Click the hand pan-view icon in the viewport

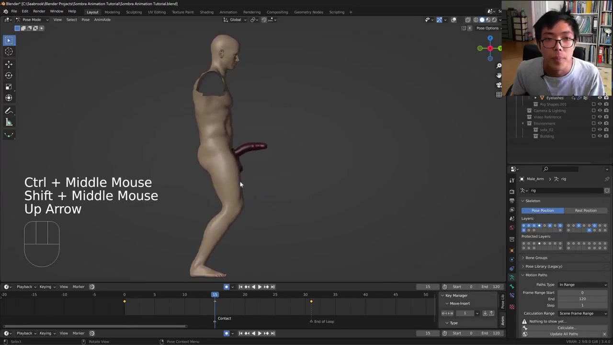(x=499, y=75)
